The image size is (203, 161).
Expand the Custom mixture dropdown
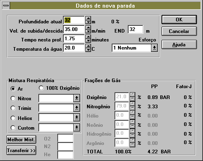(77, 128)
